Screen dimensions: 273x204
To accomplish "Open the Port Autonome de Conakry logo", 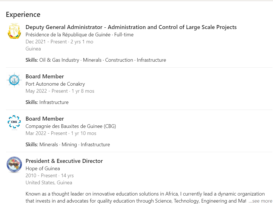I will [14, 80].
